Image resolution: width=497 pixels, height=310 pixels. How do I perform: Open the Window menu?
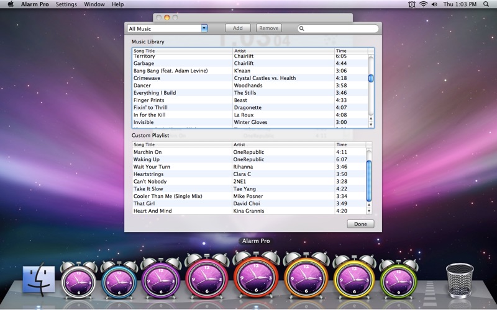[x=94, y=4]
